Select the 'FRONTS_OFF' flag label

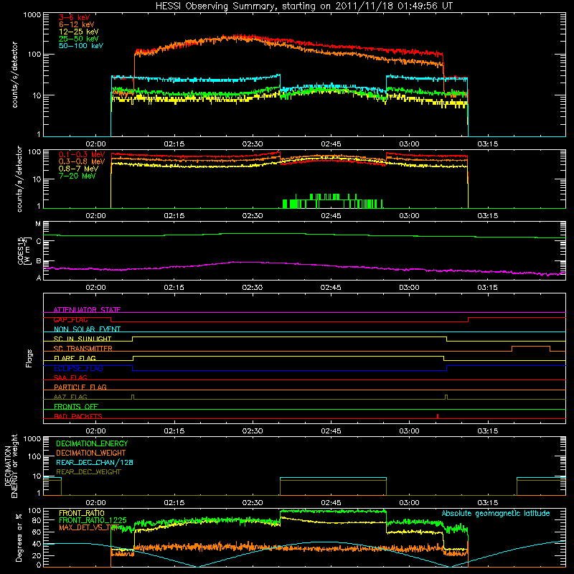[x=76, y=407]
